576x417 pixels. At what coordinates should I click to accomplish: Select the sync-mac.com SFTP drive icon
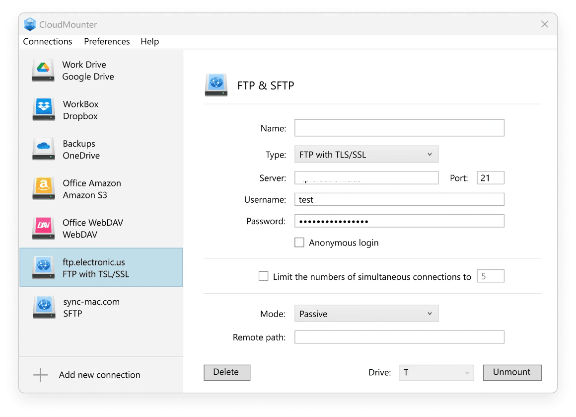click(44, 307)
